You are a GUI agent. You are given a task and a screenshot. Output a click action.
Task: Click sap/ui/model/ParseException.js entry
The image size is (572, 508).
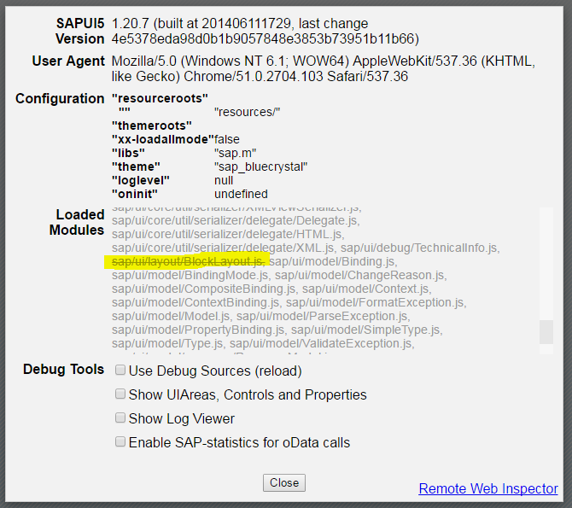coord(324,316)
